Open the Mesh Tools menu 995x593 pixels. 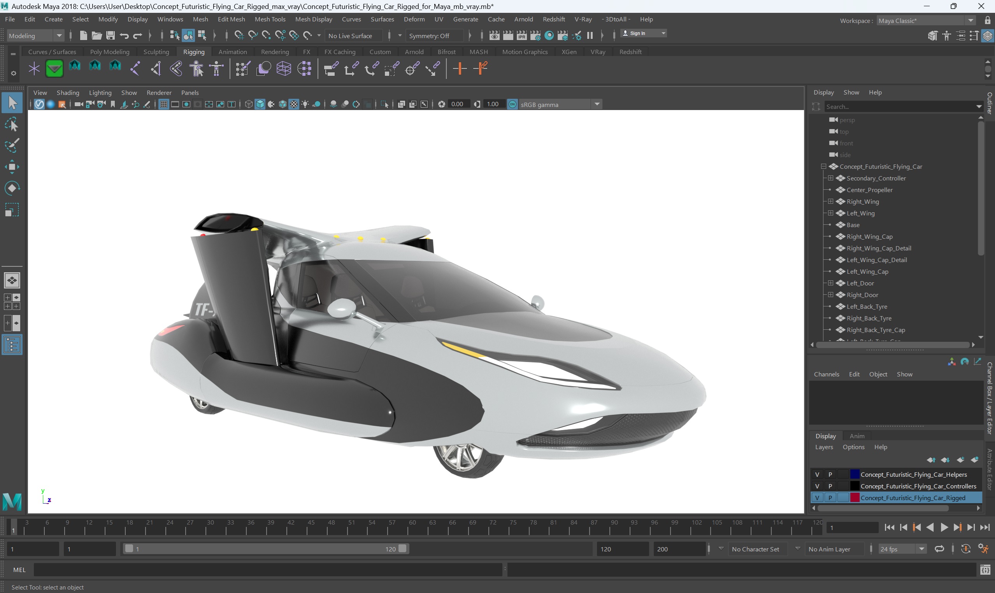coord(270,19)
